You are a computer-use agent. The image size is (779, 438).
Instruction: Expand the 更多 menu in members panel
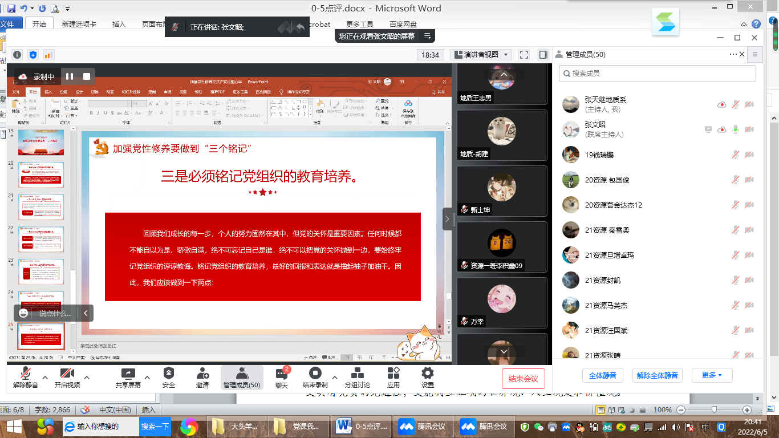[x=711, y=375]
